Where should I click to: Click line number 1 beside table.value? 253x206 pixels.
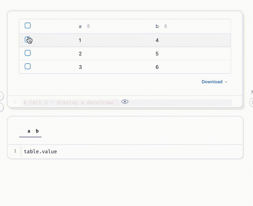[x=15, y=151]
